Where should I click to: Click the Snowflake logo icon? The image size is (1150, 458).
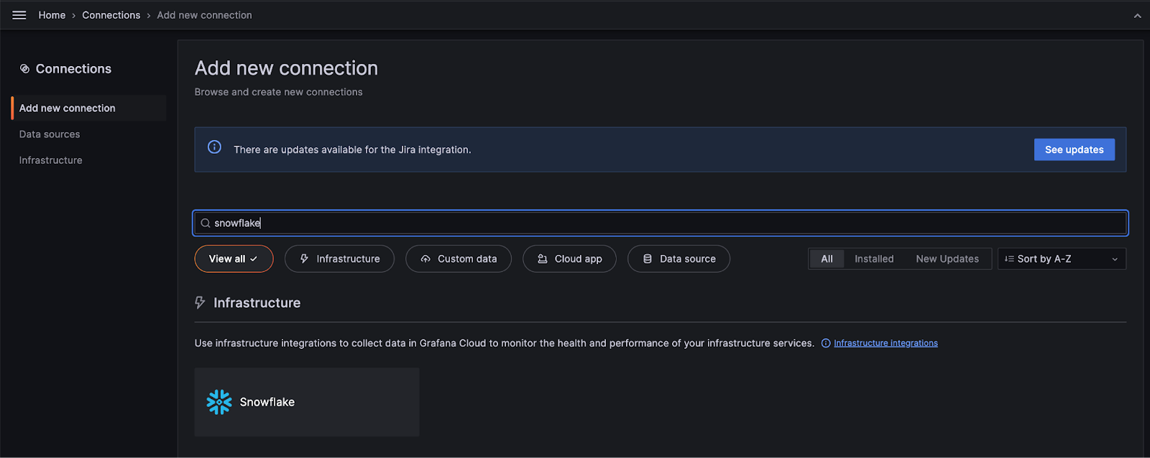(219, 402)
